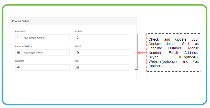Click the globe icon for website
This screenshot has height=108, width=210.
point(18,67)
